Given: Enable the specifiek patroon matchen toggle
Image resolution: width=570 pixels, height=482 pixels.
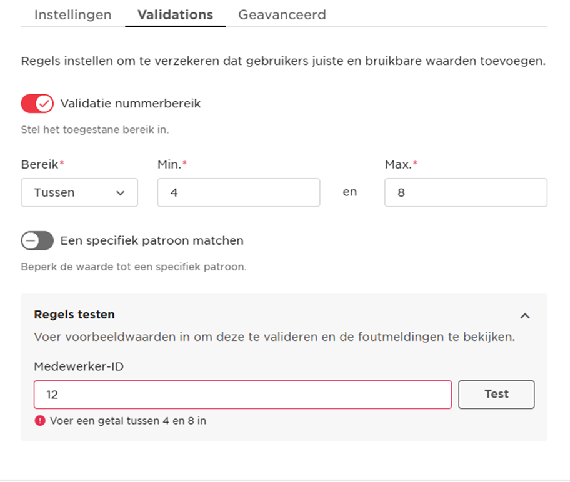Looking at the screenshot, I should click(37, 240).
